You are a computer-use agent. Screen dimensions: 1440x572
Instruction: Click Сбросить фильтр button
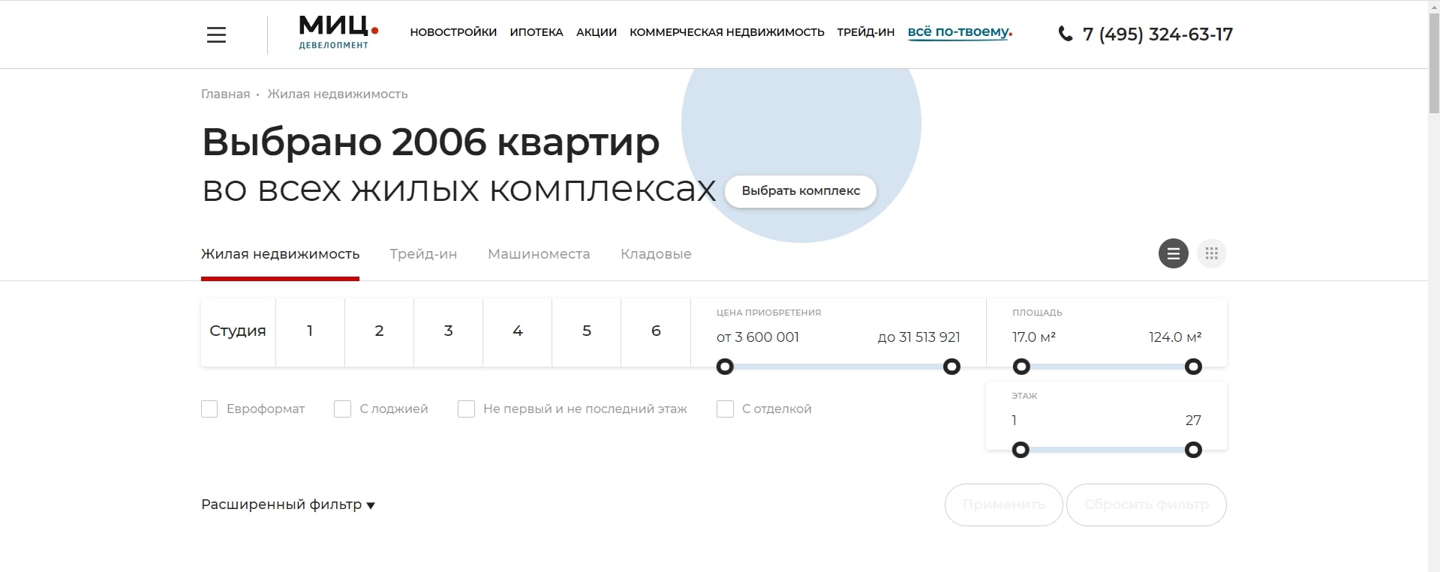click(x=1147, y=505)
